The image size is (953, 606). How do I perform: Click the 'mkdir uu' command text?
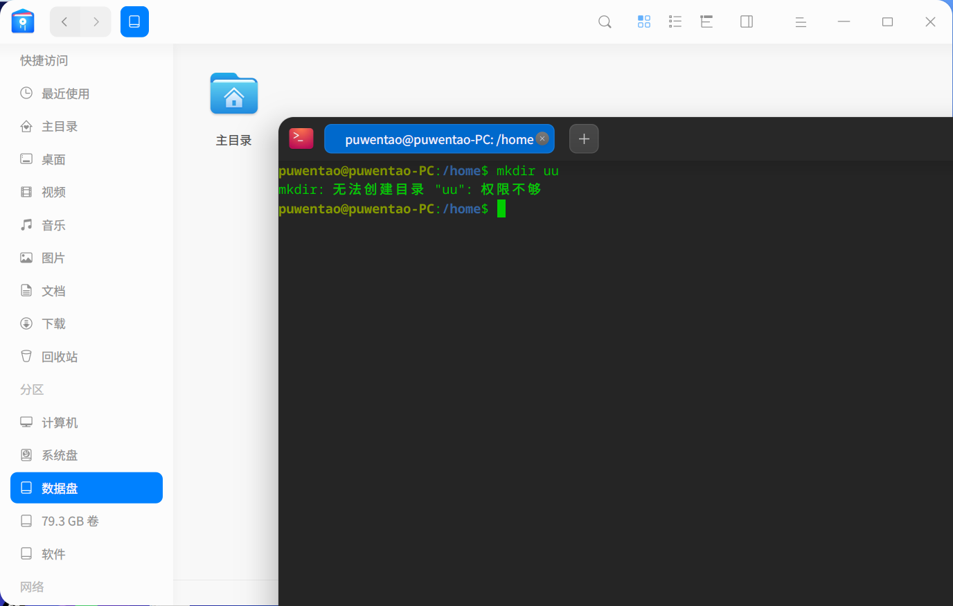pyautogui.click(x=528, y=171)
